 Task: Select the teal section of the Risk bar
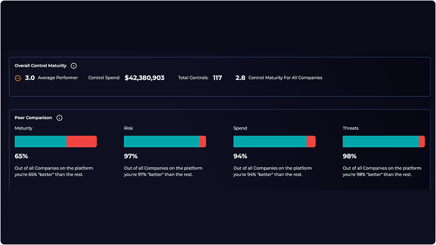(161, 142)
